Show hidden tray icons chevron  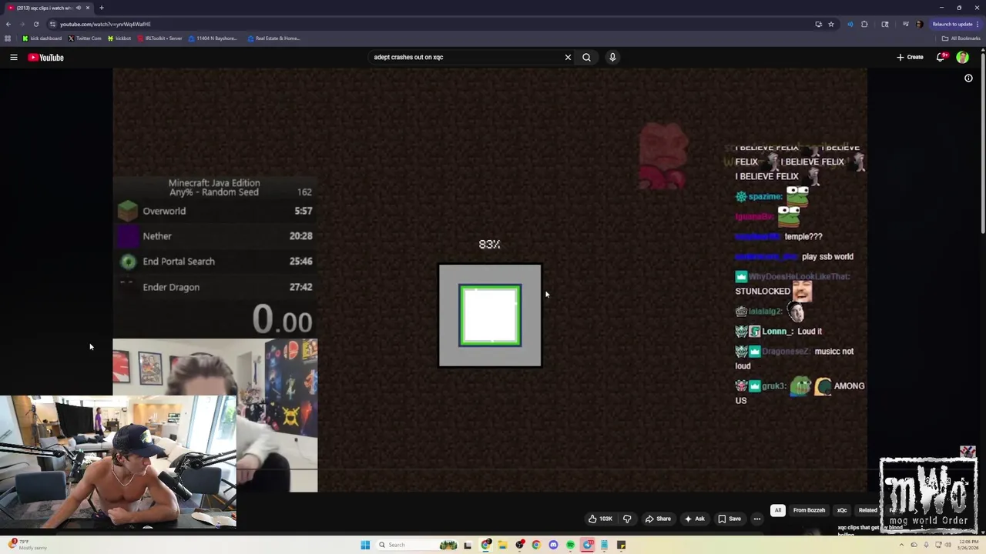pos(901,545)
